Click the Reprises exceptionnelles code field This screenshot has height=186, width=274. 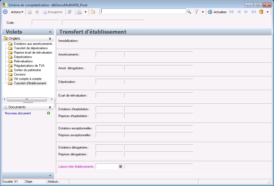pos(110,135)
